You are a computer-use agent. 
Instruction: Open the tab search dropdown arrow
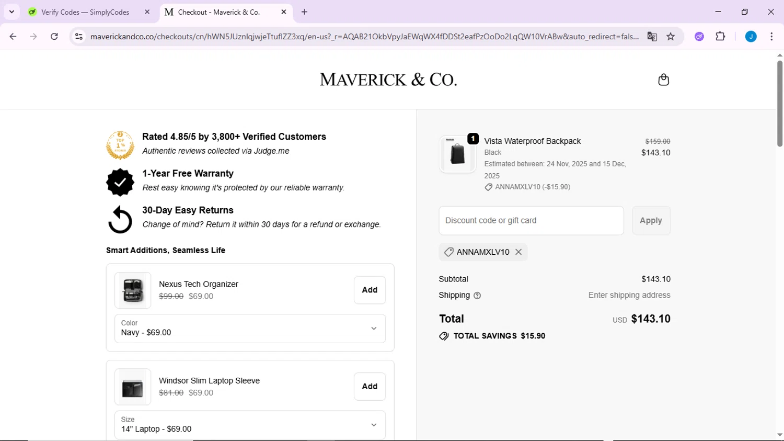pyautogui.click(x=11, y=12)
